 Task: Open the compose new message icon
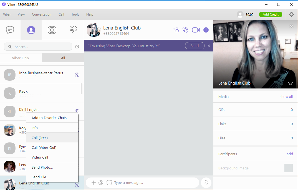[77, 47]
